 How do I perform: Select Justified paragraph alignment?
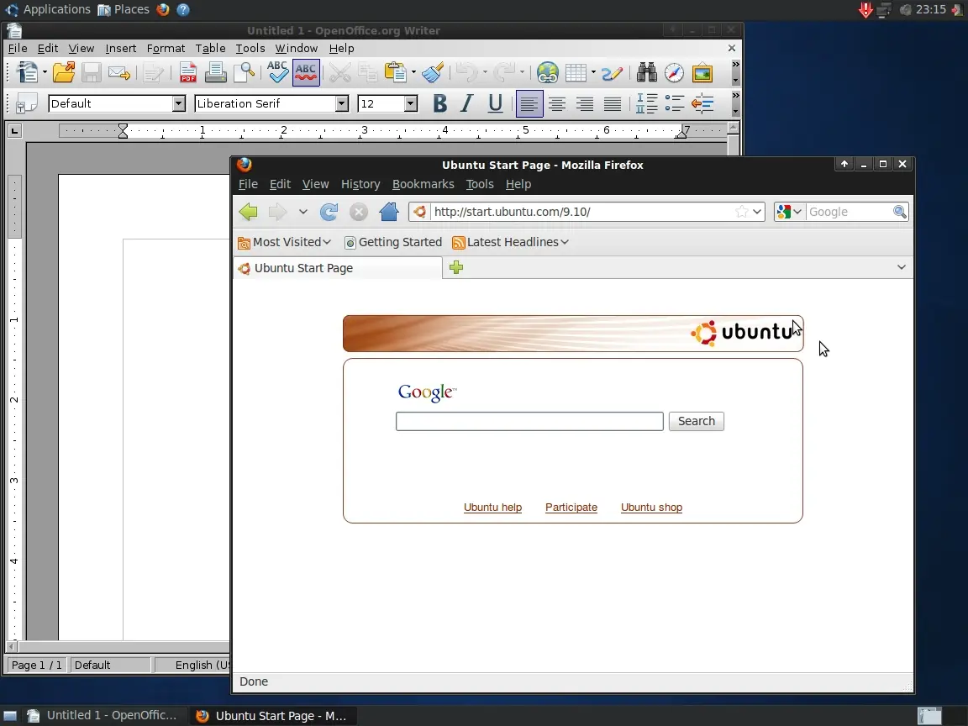point(613,103)
